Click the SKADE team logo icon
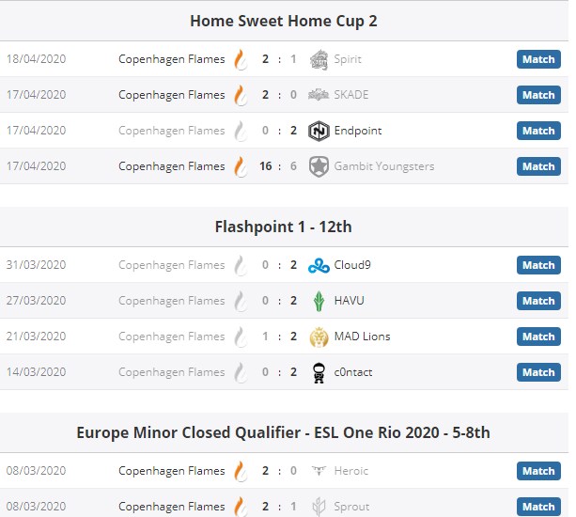The height and width of the screenshot is (517, 576). (319, 95)
